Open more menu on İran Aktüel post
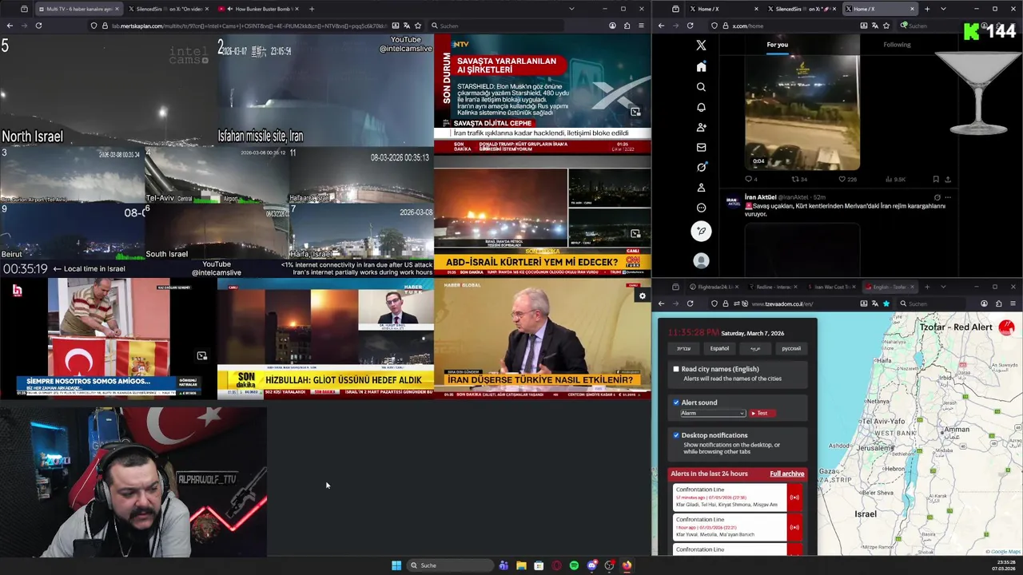 948,197
